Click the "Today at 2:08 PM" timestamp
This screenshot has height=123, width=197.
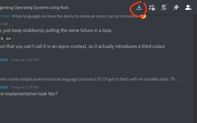25,60
